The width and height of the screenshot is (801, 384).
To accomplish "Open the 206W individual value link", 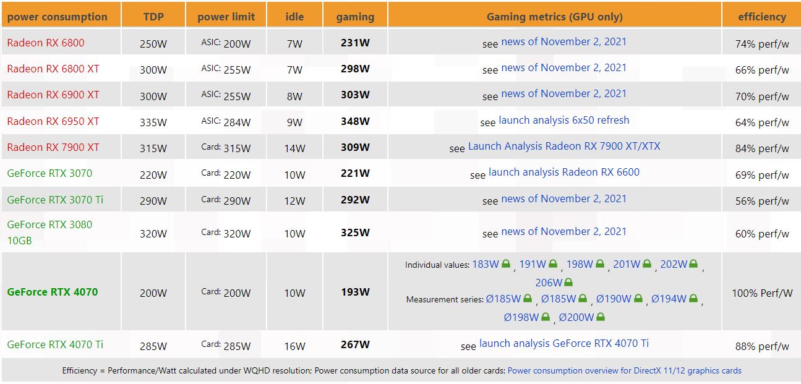I will pos(549,283).
